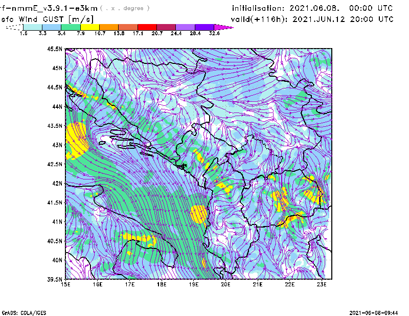
Task: Click the violet 28.4–32.6 legend swatch
Action: [x=204, y=27]
